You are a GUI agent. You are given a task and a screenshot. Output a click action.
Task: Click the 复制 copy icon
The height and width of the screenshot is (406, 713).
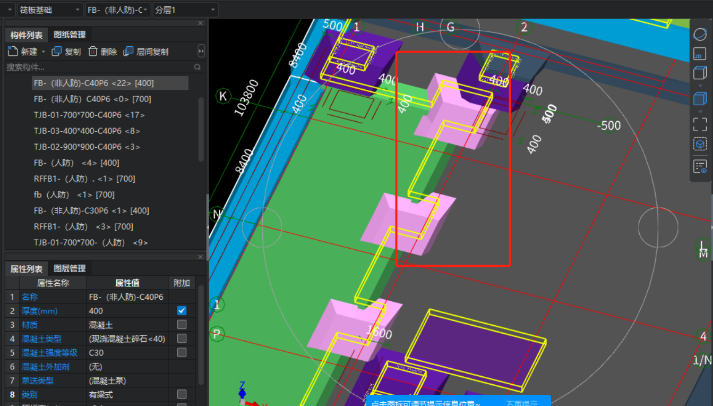click(x=57, y=51)
